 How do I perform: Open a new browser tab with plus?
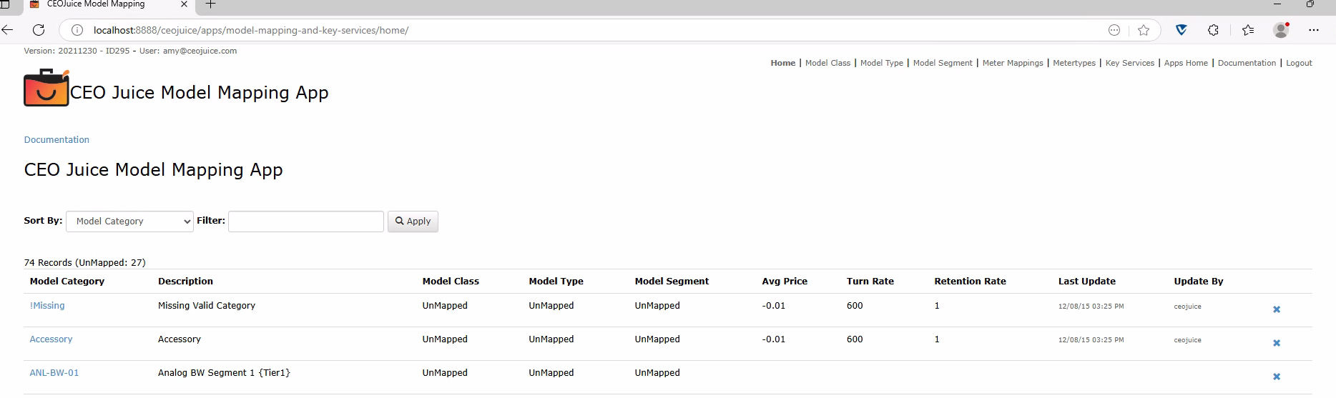(210, 4)
